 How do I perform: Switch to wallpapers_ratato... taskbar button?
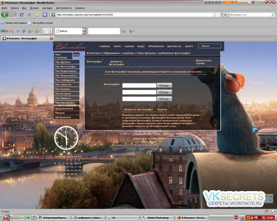pyautogui.click(x=88, y=218)
